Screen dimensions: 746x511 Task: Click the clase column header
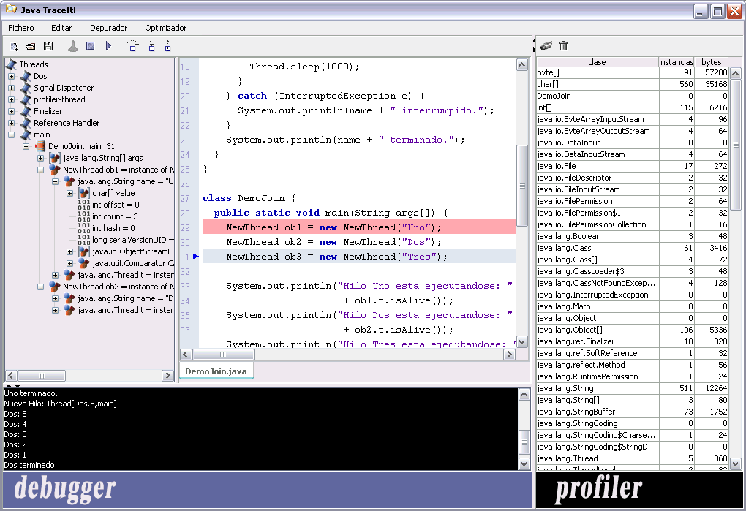(x=597, y=62)
